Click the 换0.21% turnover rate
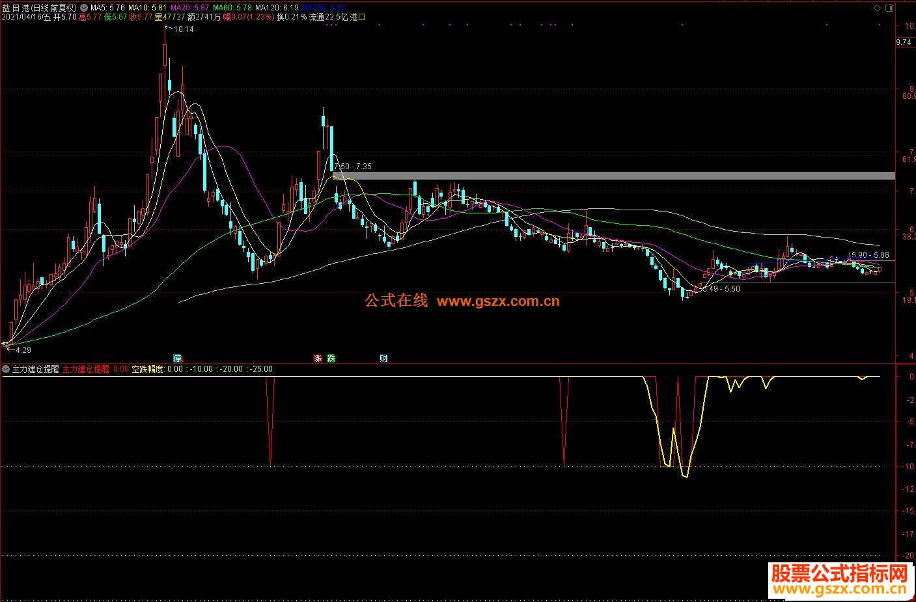The width and height of the screenshot is (916, 602). [292, 18]
